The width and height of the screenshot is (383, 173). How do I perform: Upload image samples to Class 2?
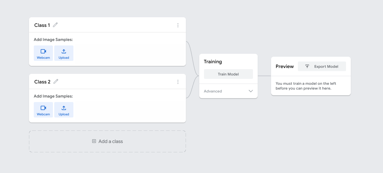click(x=64, y=110)
